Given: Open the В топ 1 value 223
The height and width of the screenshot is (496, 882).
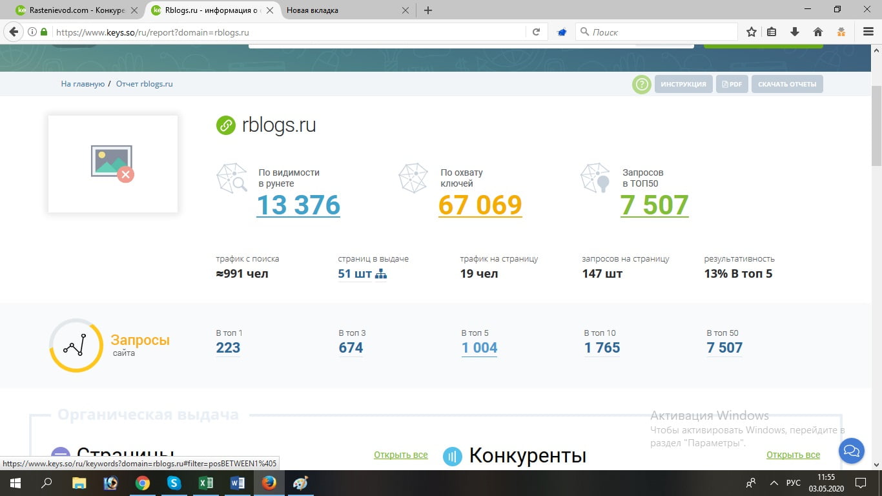Looking at the screenshot, I should pyautogui.click(x=228, y=348).
